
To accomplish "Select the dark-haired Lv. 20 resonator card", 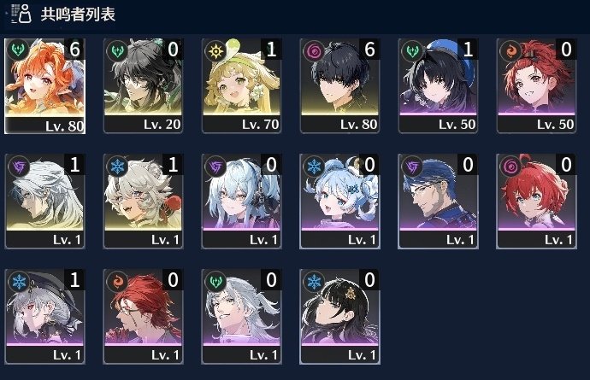I will click(143, 85).
